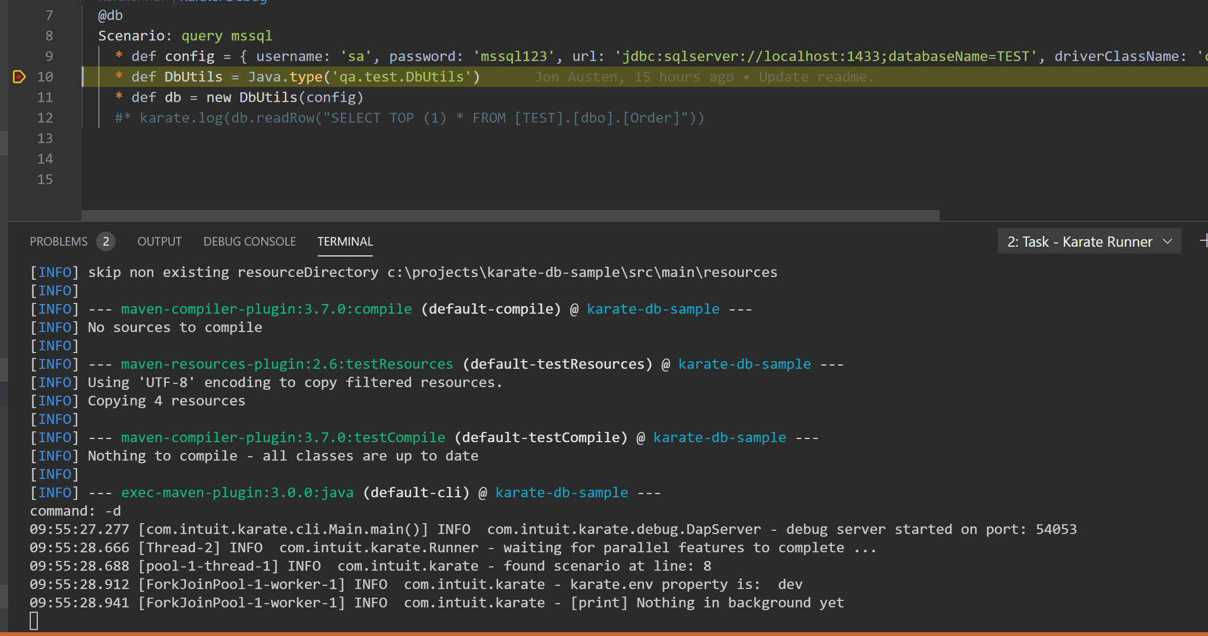Screen dimensions: 1208x636
Task: Click the 'query mssql' scenario name
Action: pyautogui.click(x=226, y=36)
